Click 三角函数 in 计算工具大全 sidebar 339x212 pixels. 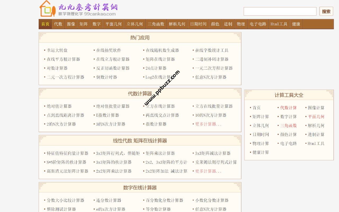coord(288,126)
